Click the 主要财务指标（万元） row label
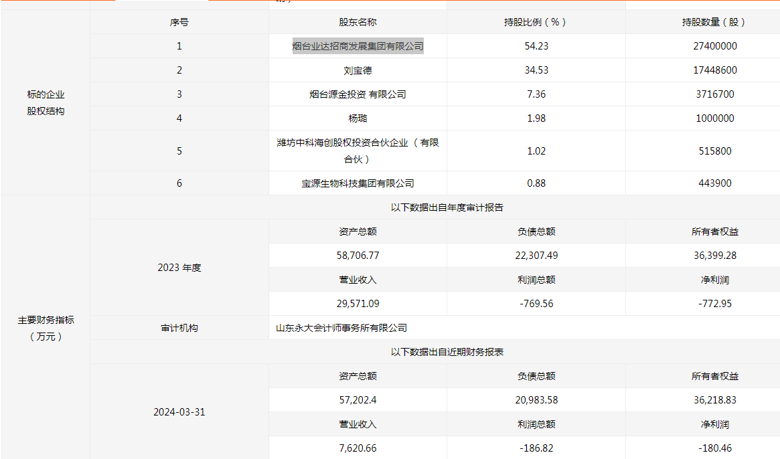780x459 pixels. click(46, 329)
